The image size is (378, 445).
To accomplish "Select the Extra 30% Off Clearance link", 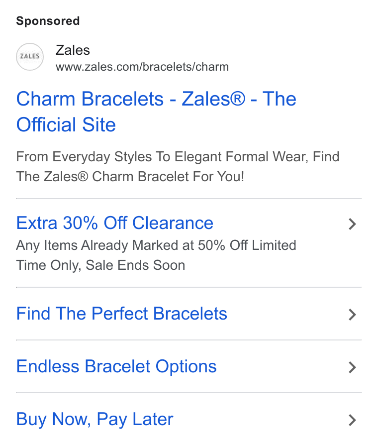I will [x=114, y=223].
